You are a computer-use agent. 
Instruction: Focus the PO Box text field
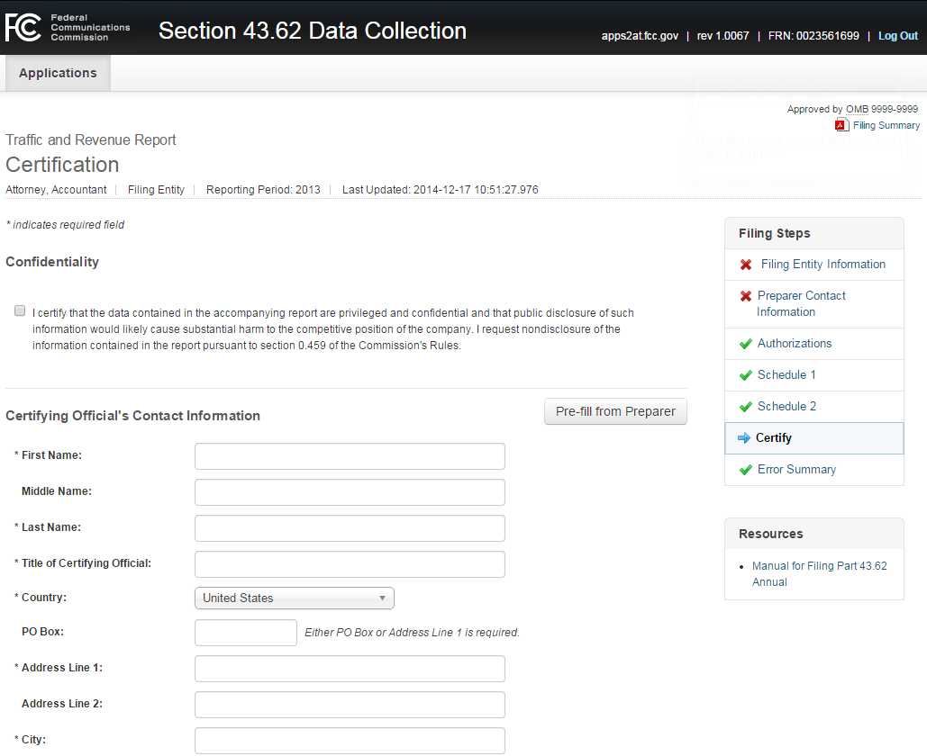(245, 633)
